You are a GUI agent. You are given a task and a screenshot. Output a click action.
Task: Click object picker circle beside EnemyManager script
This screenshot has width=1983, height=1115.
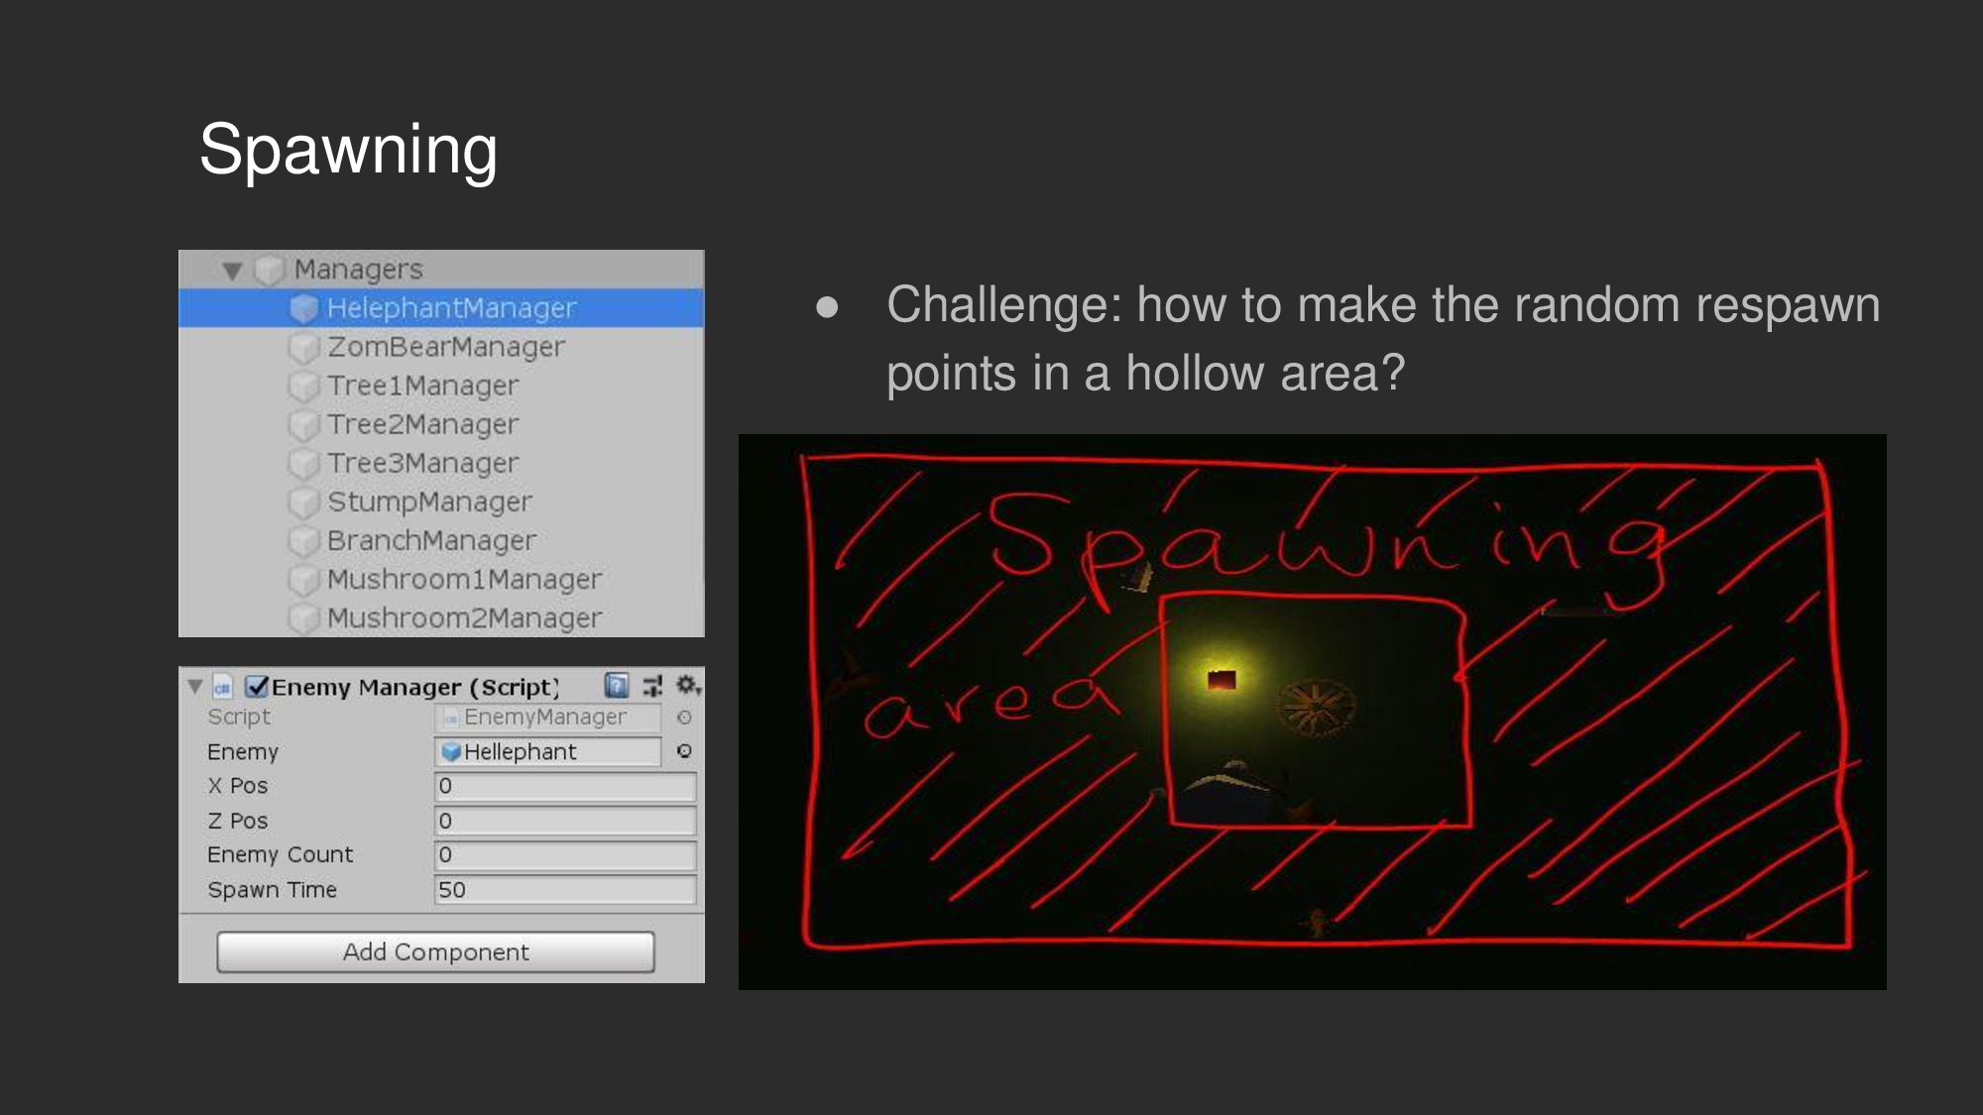click(684, 717)
